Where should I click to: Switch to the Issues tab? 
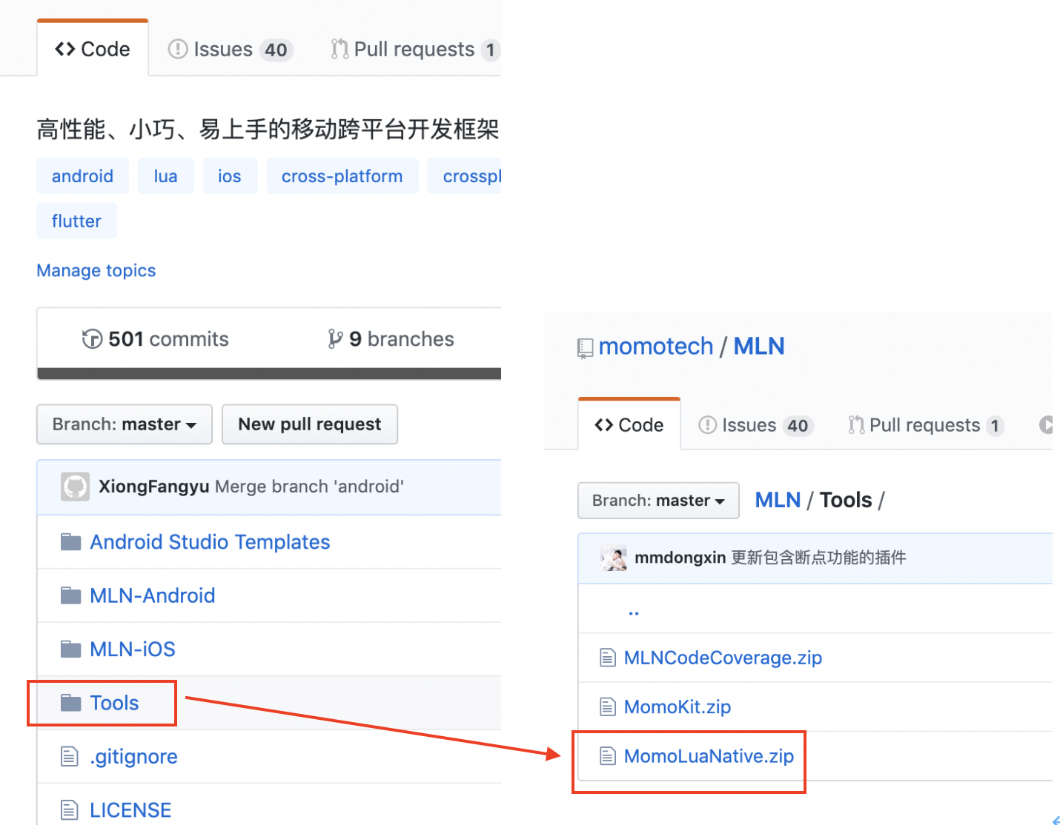click(223, 49)
